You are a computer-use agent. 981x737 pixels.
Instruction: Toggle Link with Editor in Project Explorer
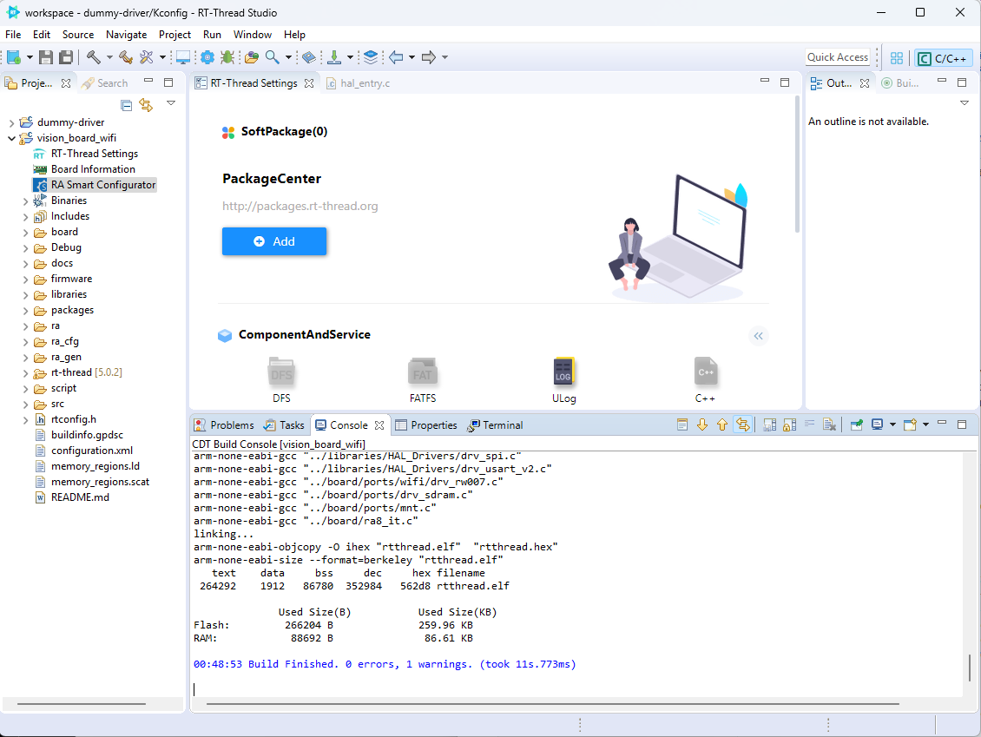coord(146,105)
